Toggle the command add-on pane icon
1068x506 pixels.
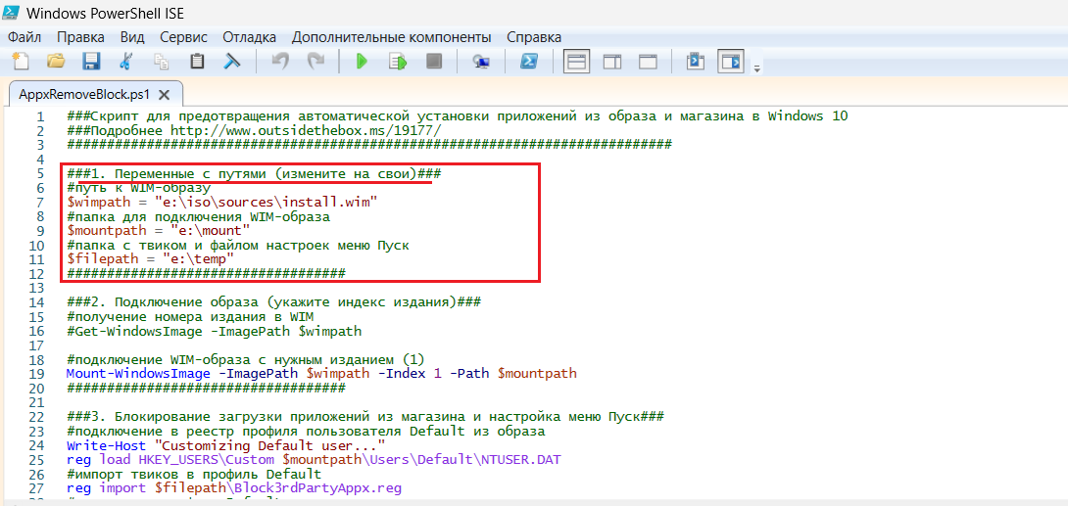tap(731, 62)
